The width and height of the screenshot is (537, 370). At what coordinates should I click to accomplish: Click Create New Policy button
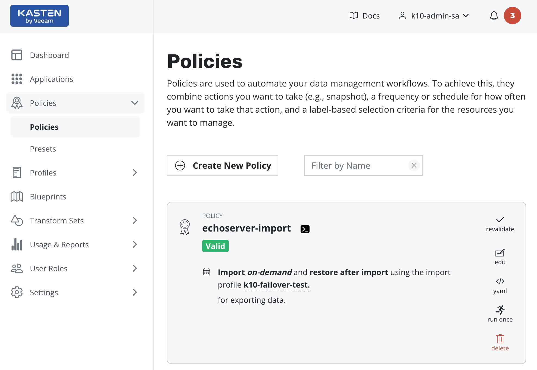click(222, 165)
